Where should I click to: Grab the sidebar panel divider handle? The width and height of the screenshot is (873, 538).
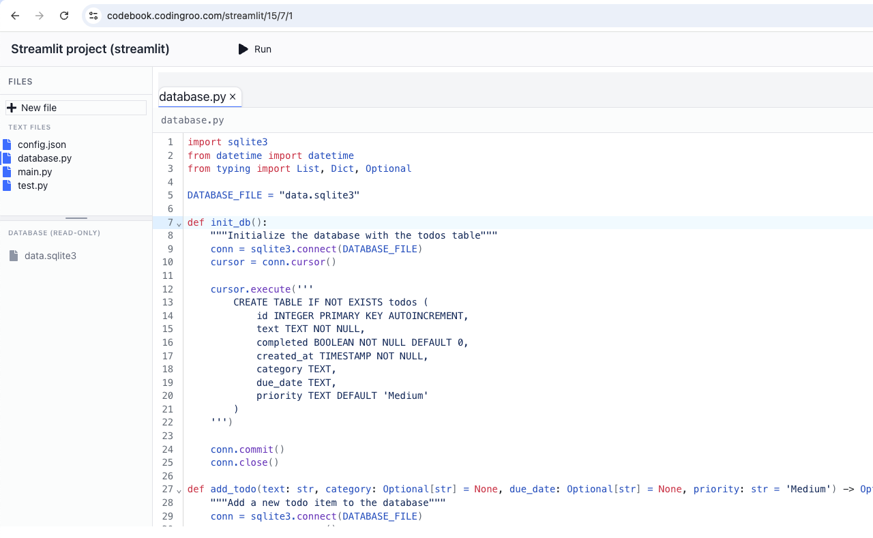pos(76,218)
